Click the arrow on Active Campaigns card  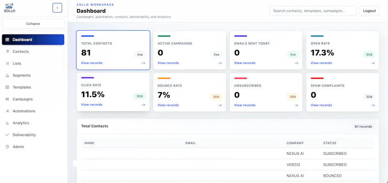(x=220, y=63)
